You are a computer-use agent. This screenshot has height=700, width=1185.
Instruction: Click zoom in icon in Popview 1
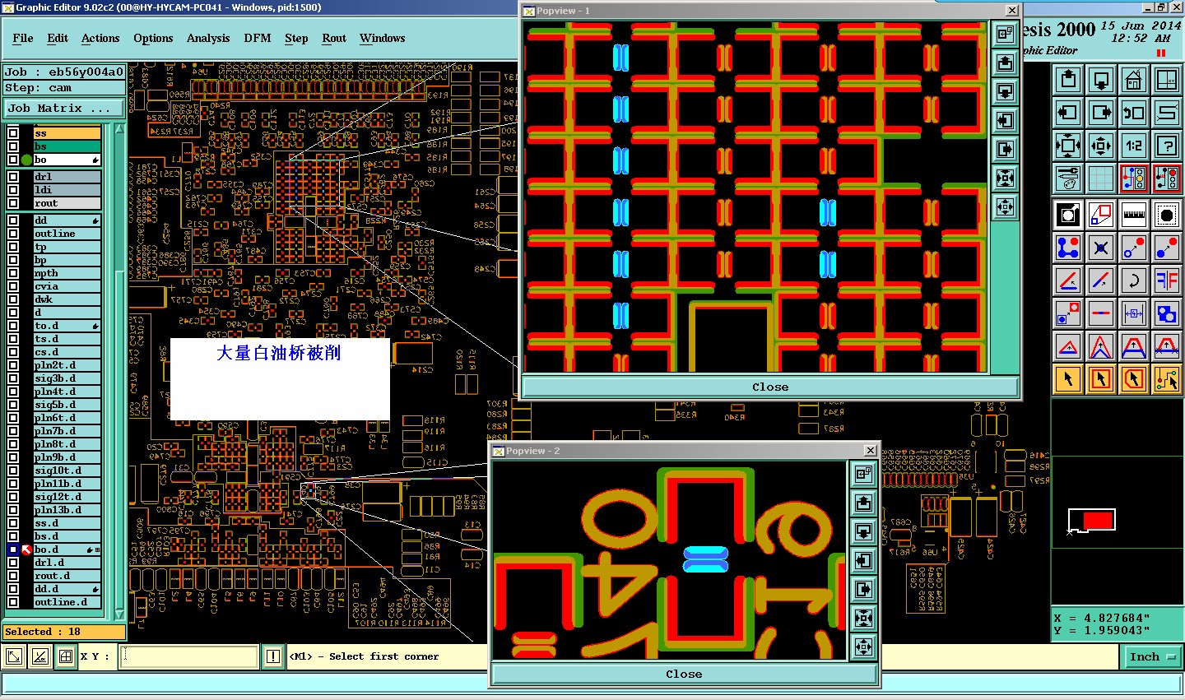[x=1005, y=178]
